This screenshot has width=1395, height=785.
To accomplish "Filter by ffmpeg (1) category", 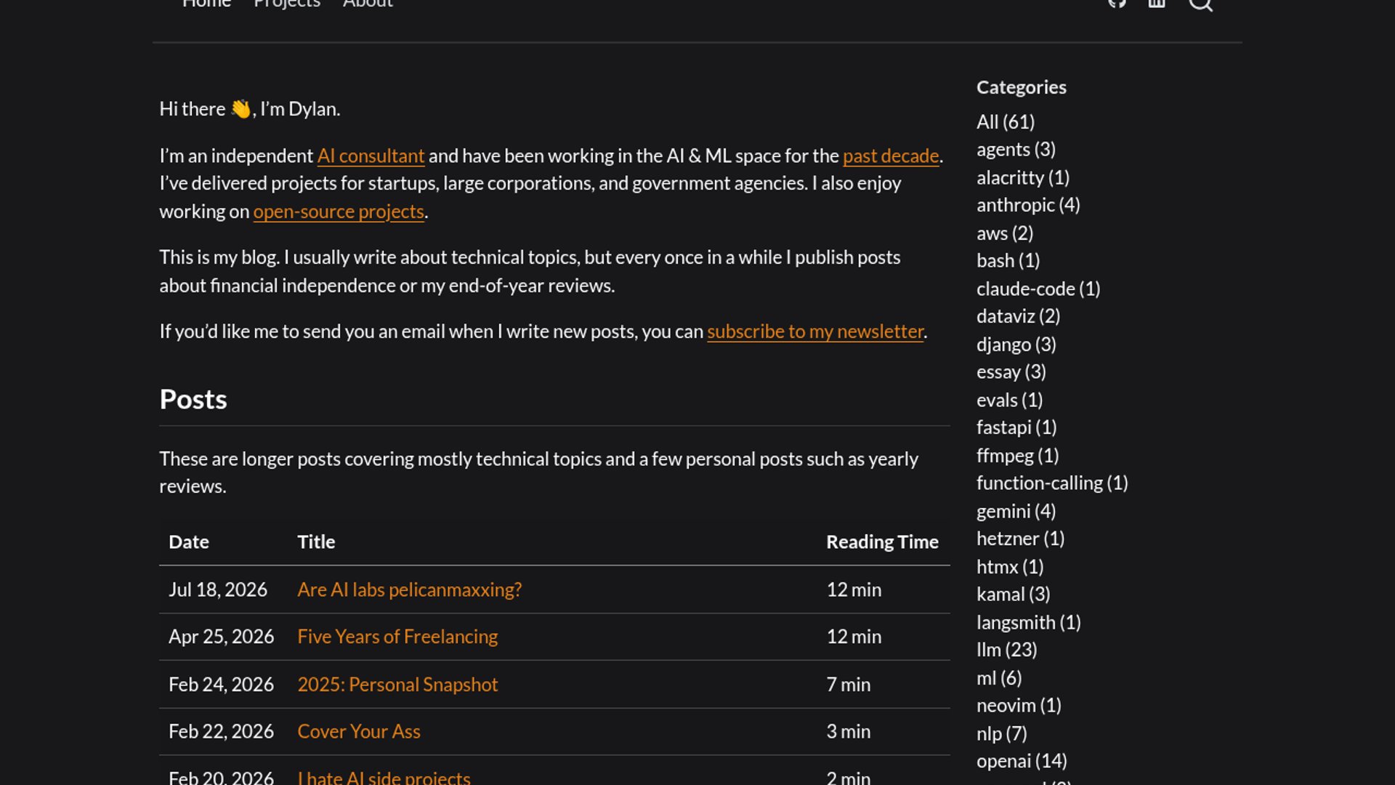I will 1018,456.
